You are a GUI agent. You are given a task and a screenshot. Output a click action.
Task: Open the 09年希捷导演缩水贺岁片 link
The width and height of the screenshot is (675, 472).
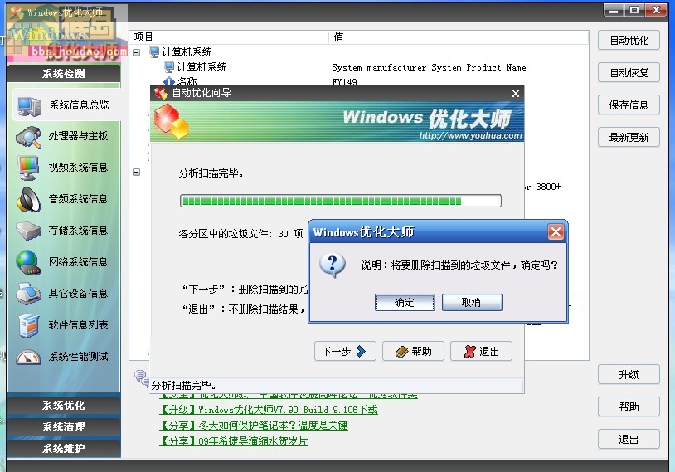click(234, 441)
